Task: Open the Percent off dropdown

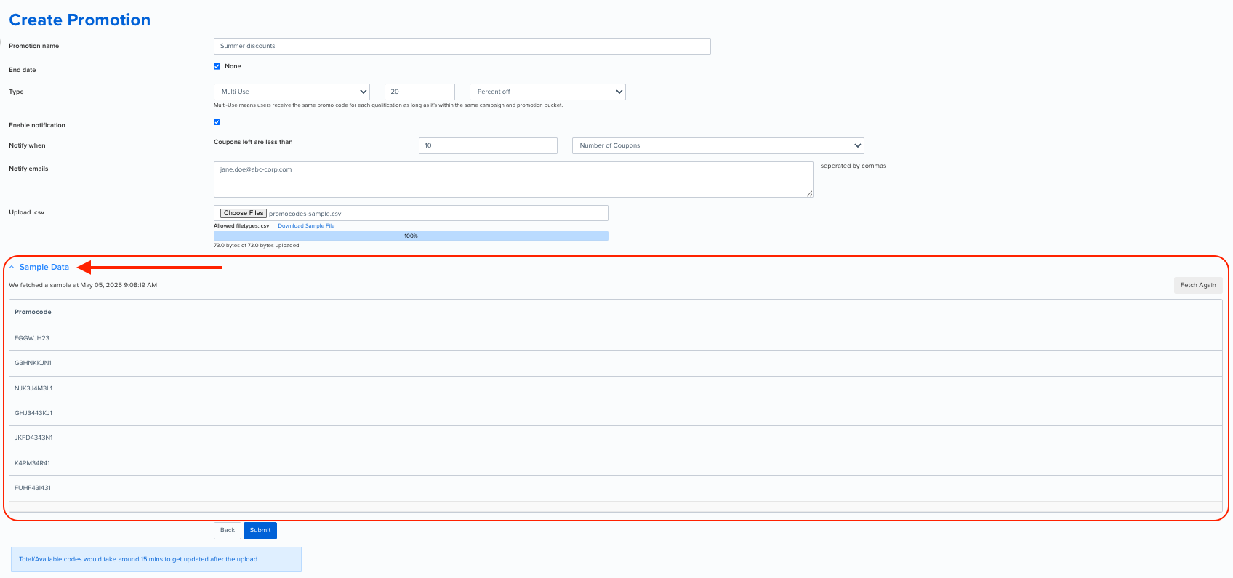Action: 547,92
